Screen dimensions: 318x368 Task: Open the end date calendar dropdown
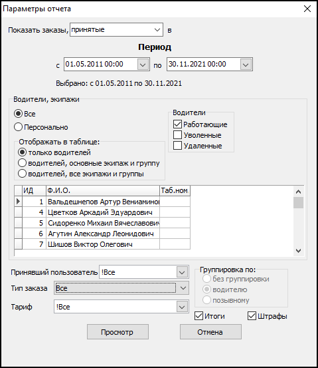tap(246, 65)
